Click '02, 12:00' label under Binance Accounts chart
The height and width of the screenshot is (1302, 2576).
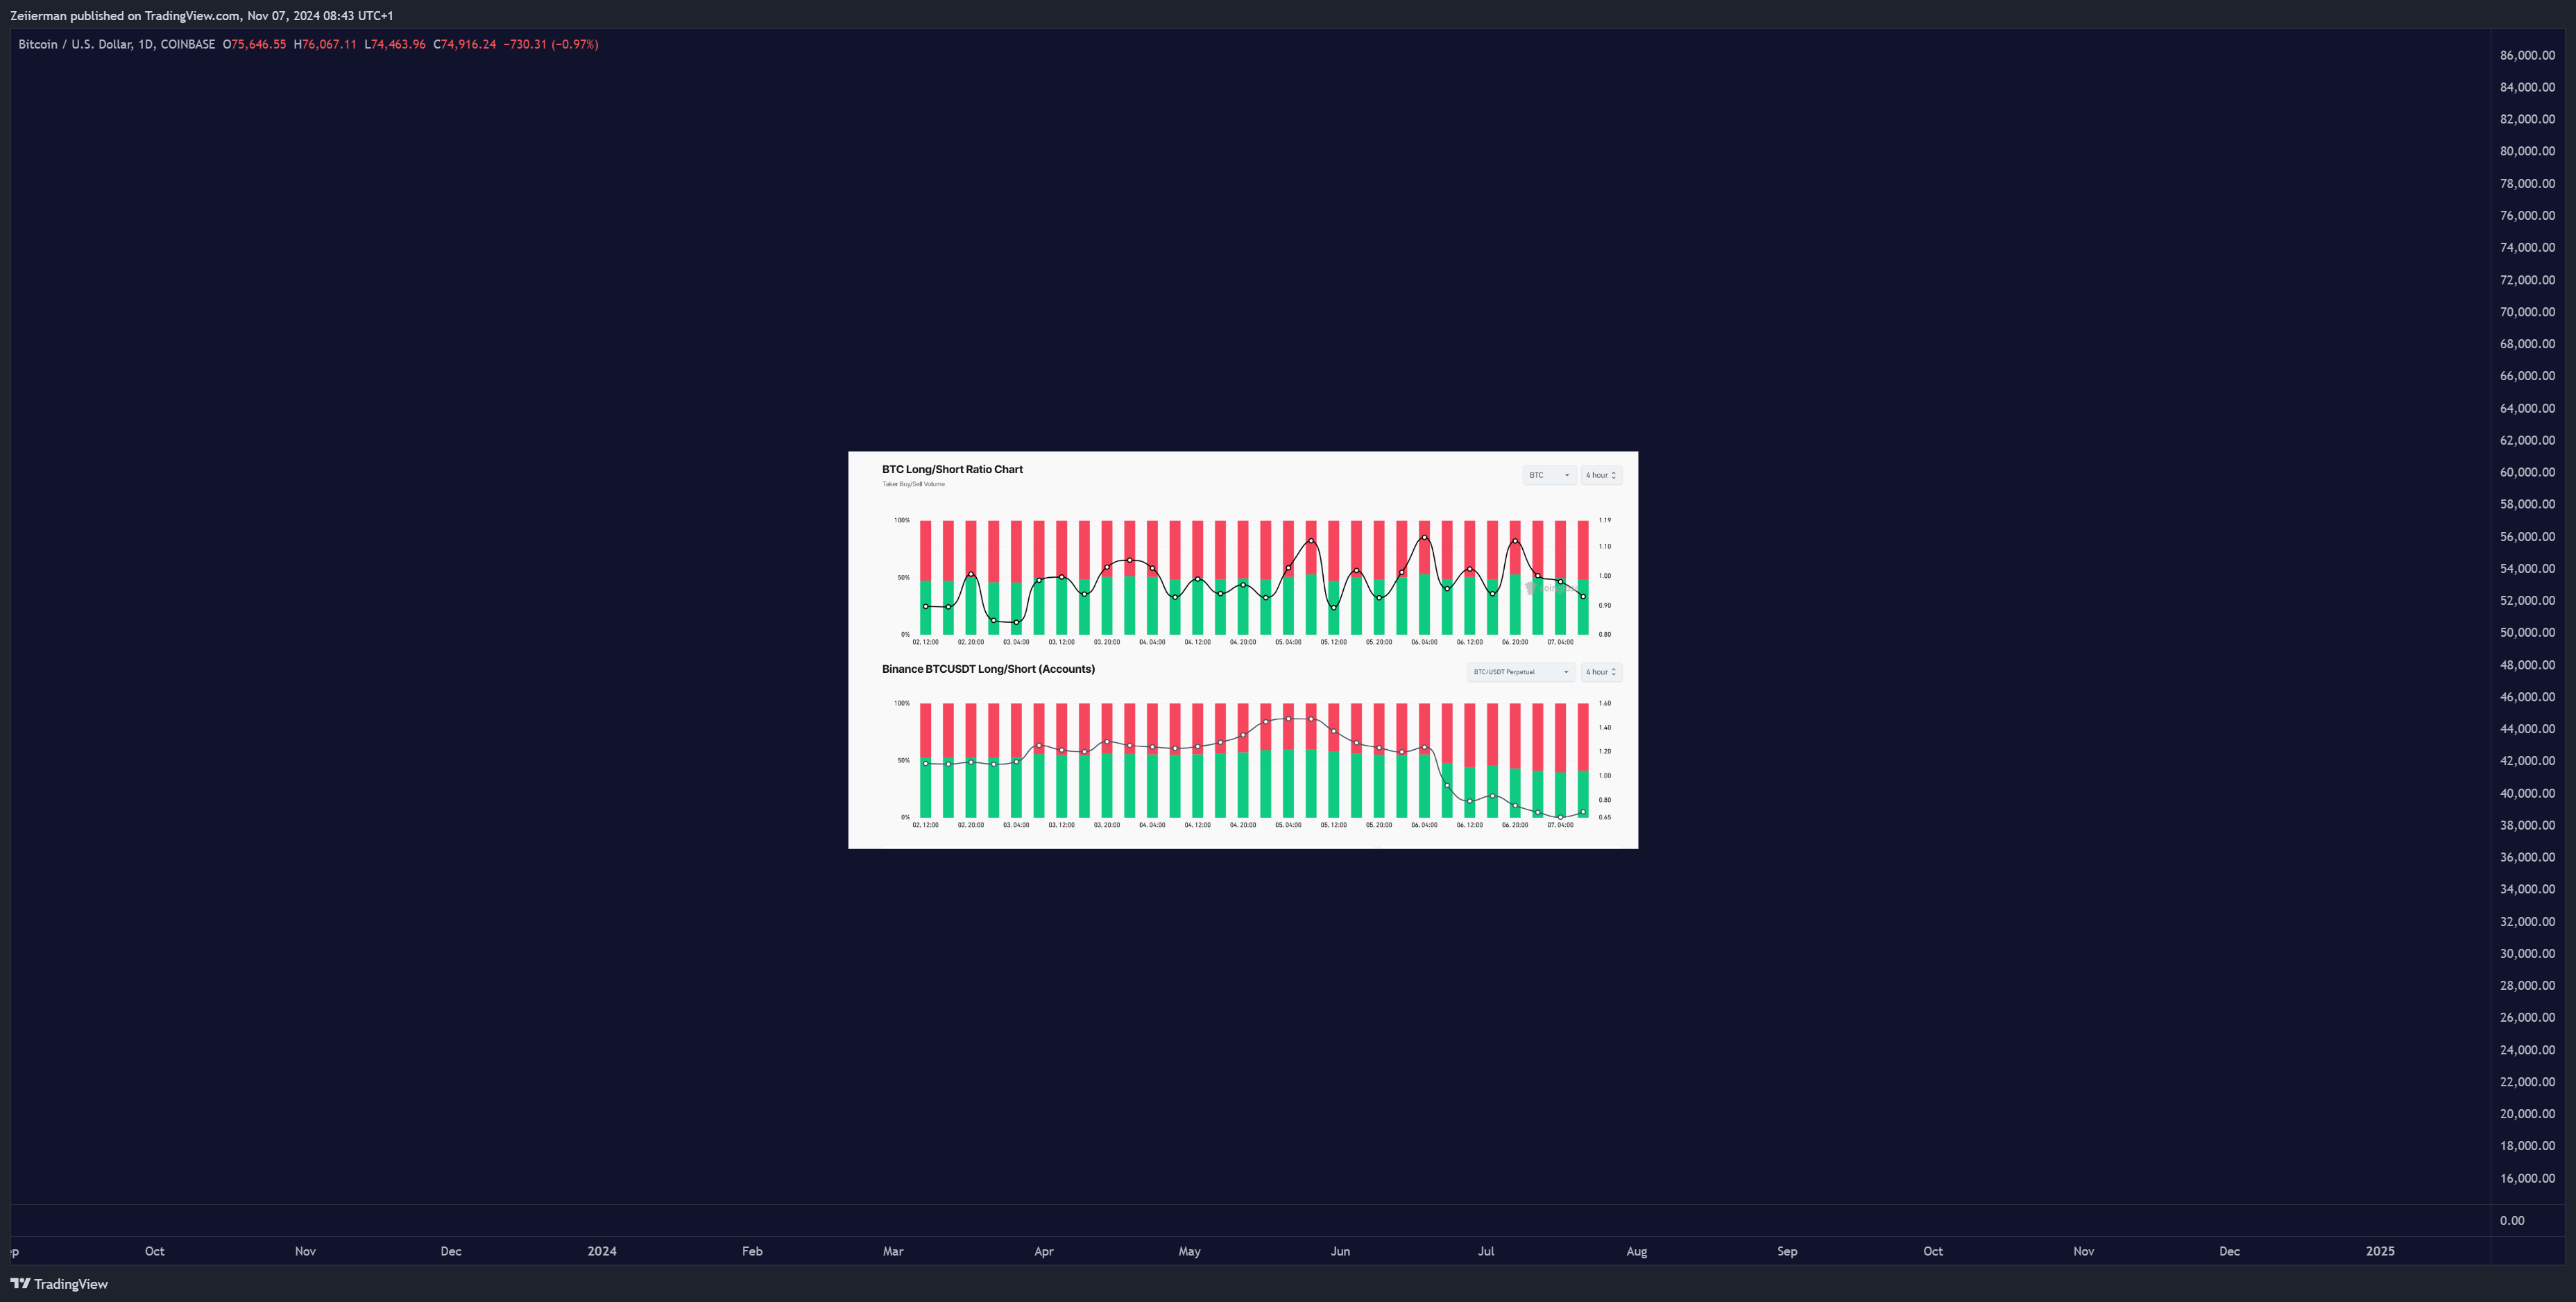click(x=925, y=825)
